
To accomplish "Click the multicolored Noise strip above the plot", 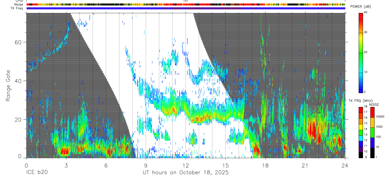I will point(186,4).
